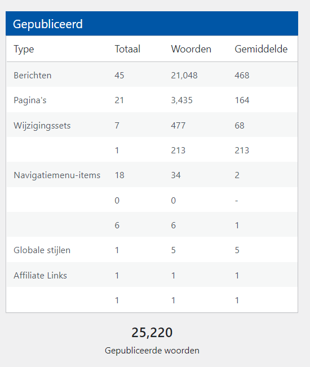This screenshot has width=310, height=367.
Task: Select the Type column header
Action: 24,49
